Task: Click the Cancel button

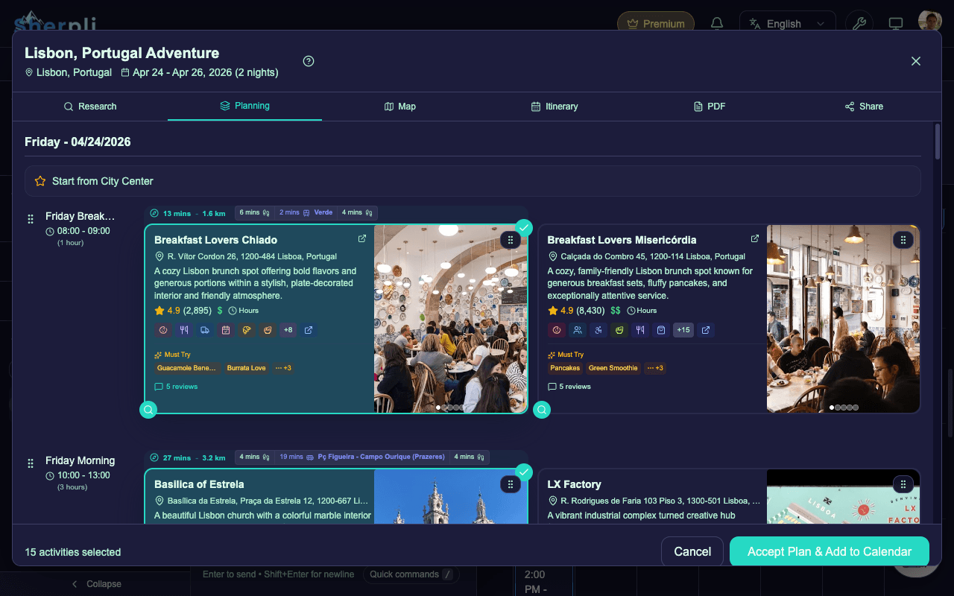Action: 692,551
